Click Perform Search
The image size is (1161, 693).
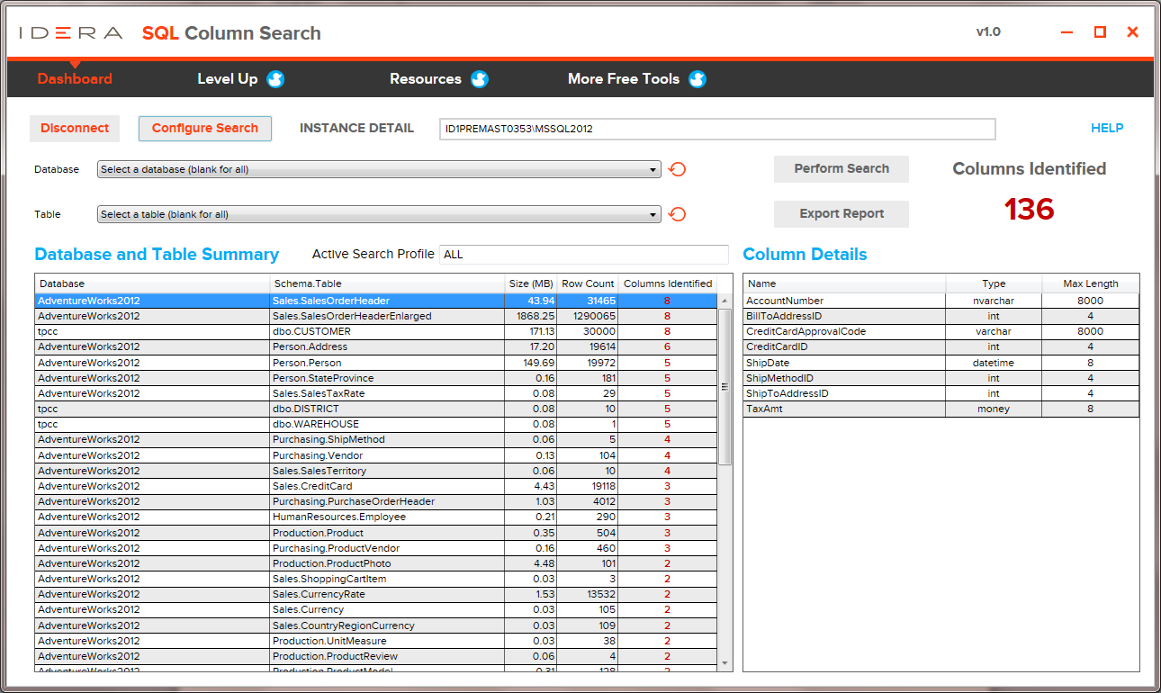pos(841,169)
